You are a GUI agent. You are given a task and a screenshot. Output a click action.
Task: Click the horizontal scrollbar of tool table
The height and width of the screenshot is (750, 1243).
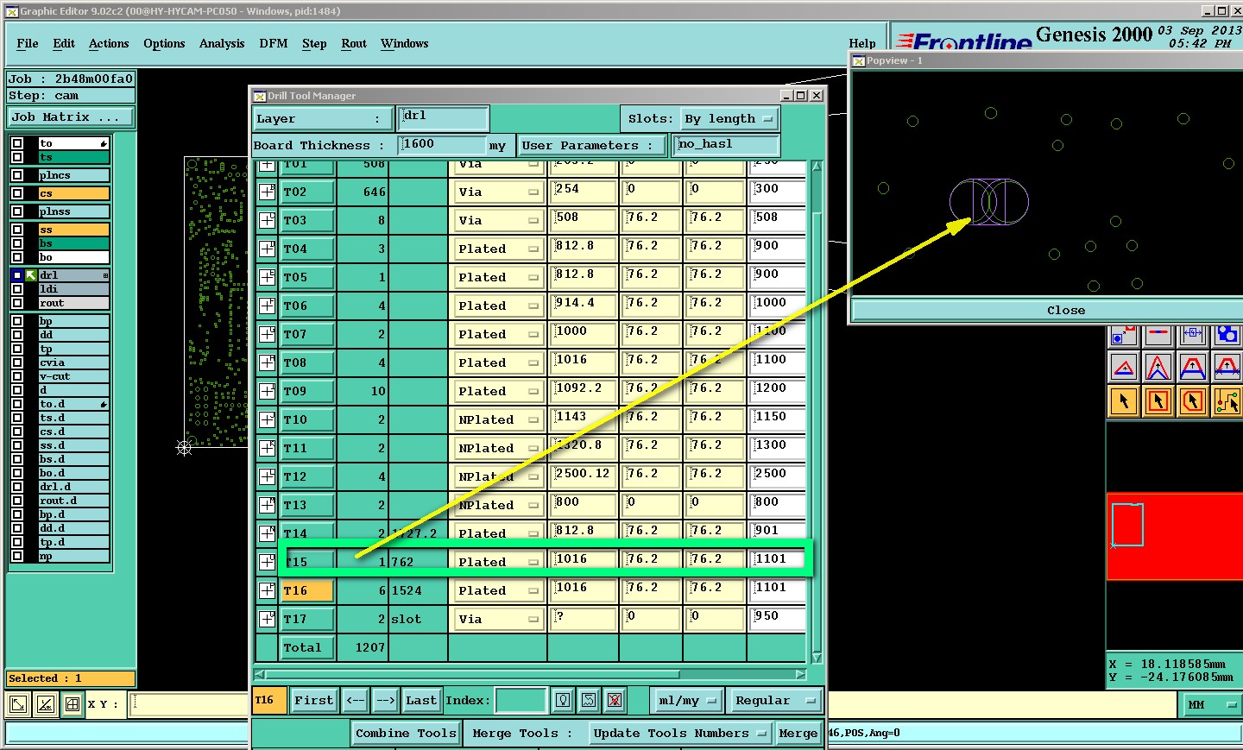click(x=530, y=674)
